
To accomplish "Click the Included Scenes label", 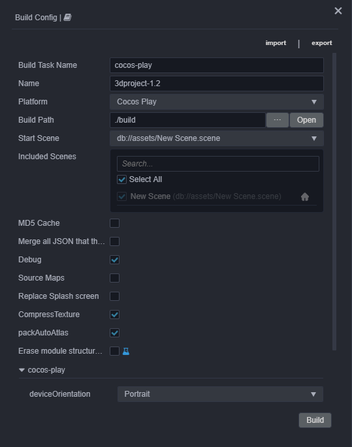I will [47, 157].
